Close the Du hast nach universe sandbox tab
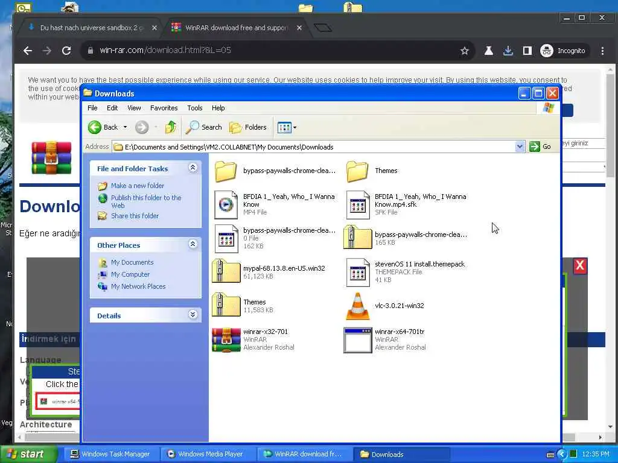Image resolution: width=618 pixels, height=463 pixels. 154,28
